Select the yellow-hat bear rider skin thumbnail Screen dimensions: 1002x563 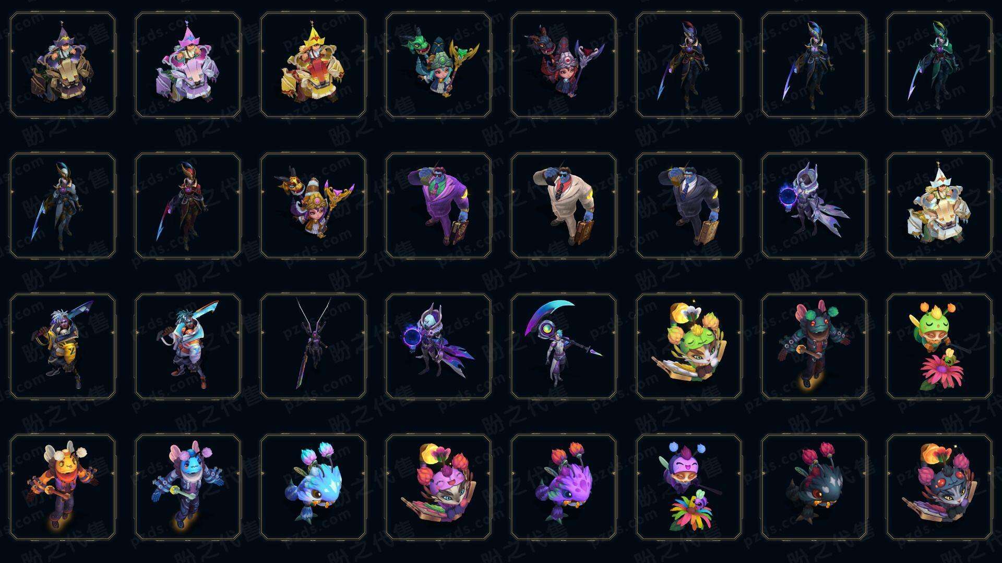coord(313,65)
